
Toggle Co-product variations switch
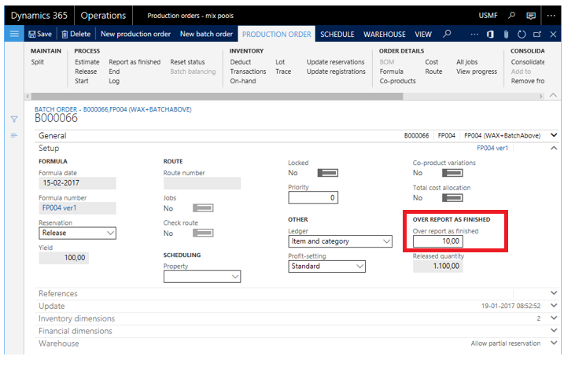click(x=452, y=173)
